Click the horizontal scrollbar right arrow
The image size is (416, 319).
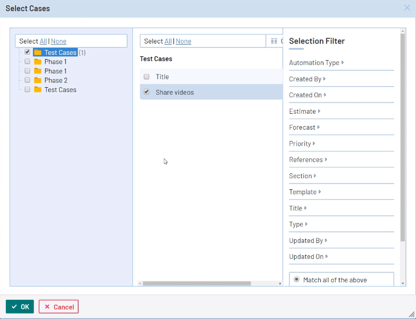pos(280,283)
